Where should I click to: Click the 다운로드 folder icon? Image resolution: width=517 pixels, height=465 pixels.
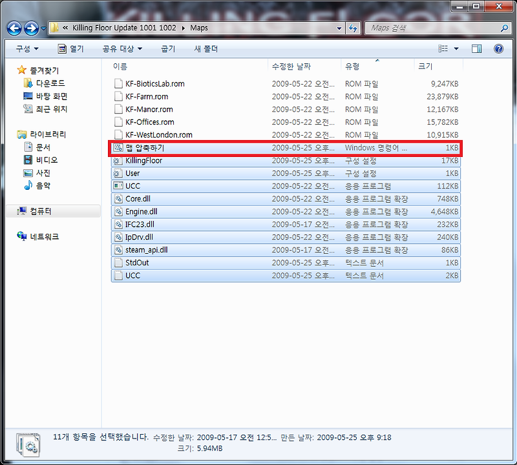click(x=28, y=83)
